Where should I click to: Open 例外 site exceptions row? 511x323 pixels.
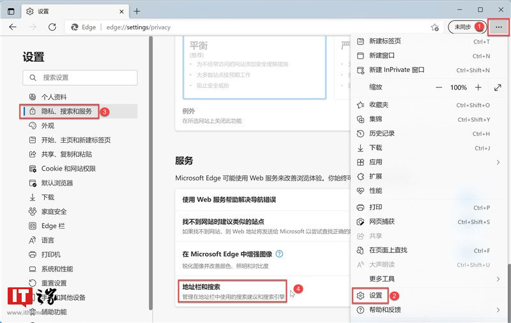tap(263, 116)
